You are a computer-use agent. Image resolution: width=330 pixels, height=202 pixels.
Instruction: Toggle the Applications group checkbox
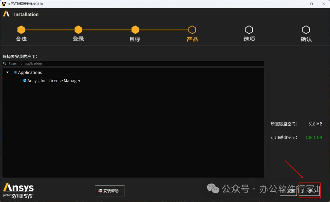click(x=15, y=72)
